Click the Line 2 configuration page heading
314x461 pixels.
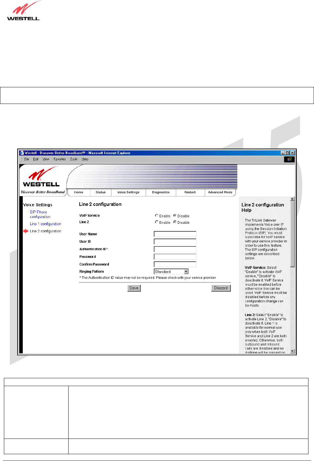(x=100, y=204)
